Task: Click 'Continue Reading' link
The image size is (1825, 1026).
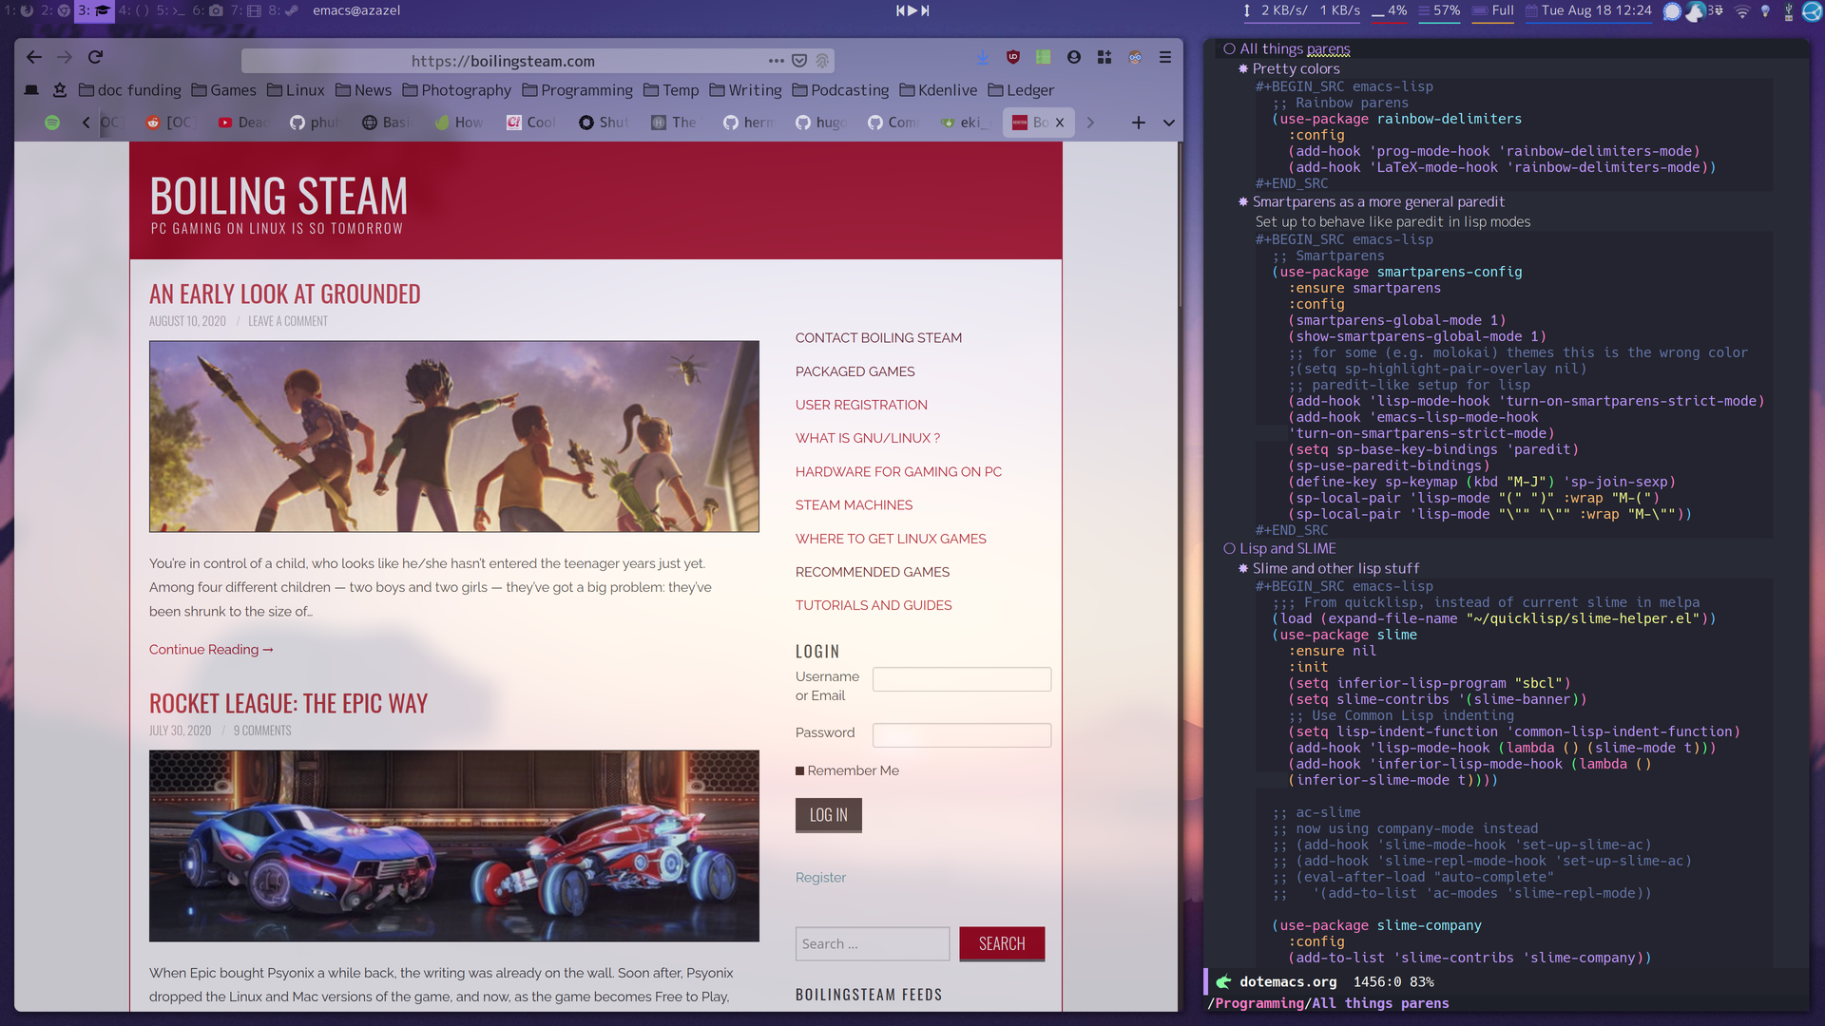Action: click(211, 650)
